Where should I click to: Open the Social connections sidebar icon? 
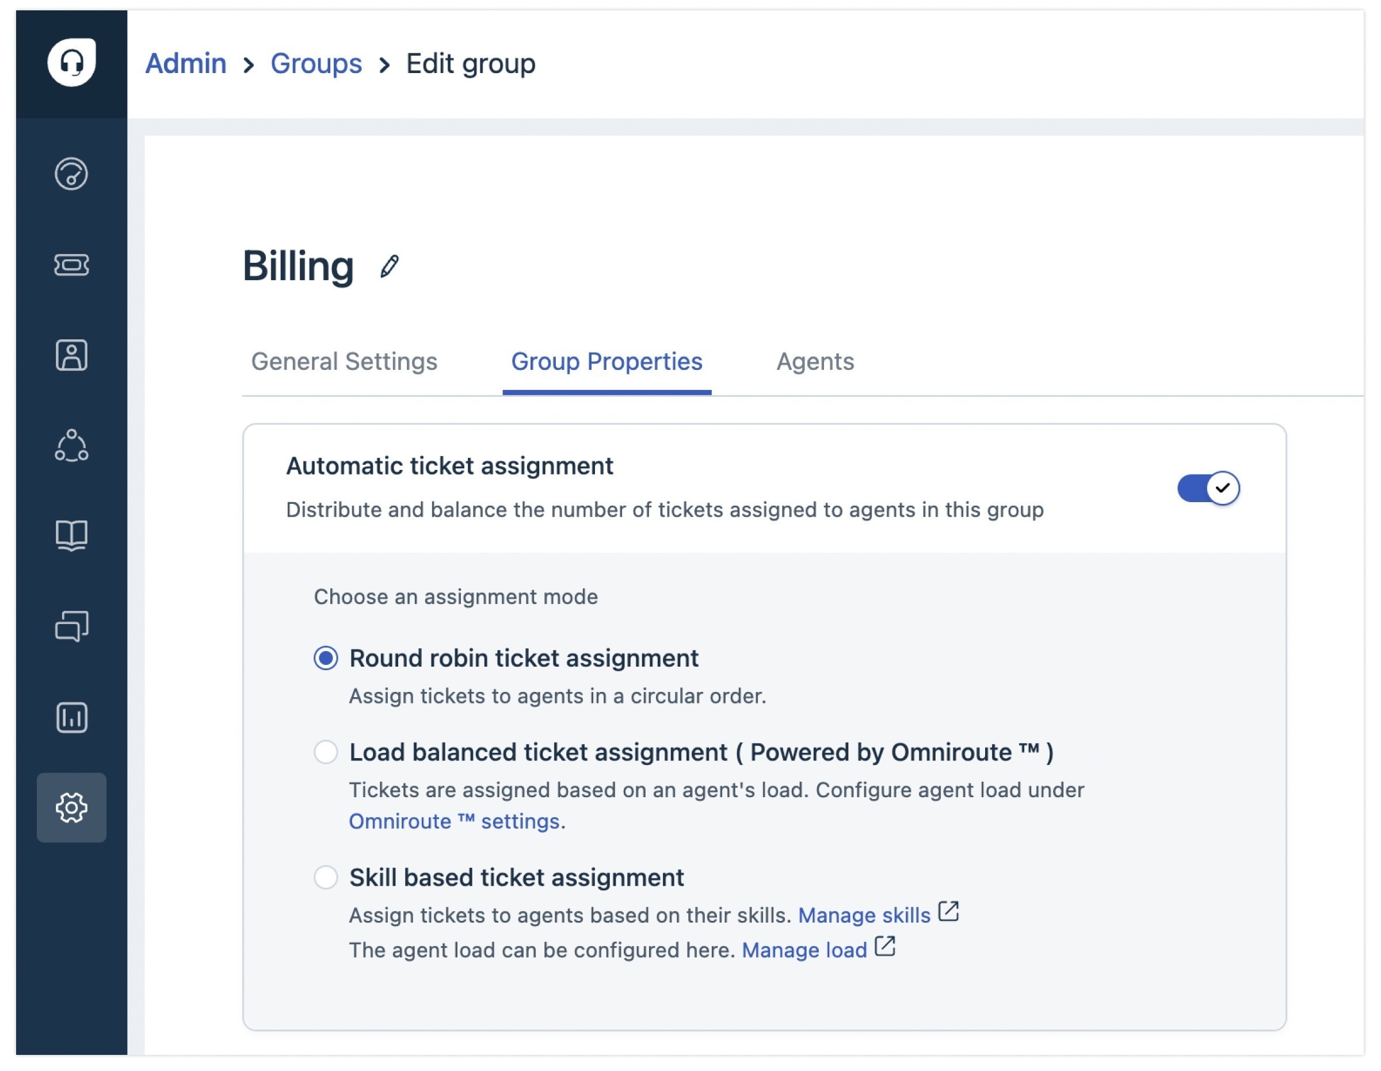pos(71,446)
